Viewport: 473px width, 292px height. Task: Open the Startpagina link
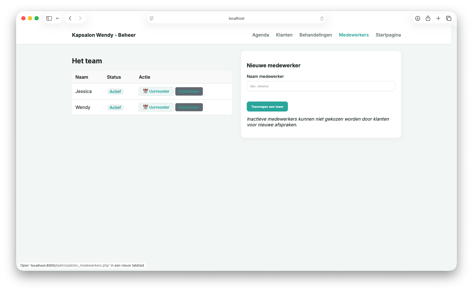click(388, 35)
